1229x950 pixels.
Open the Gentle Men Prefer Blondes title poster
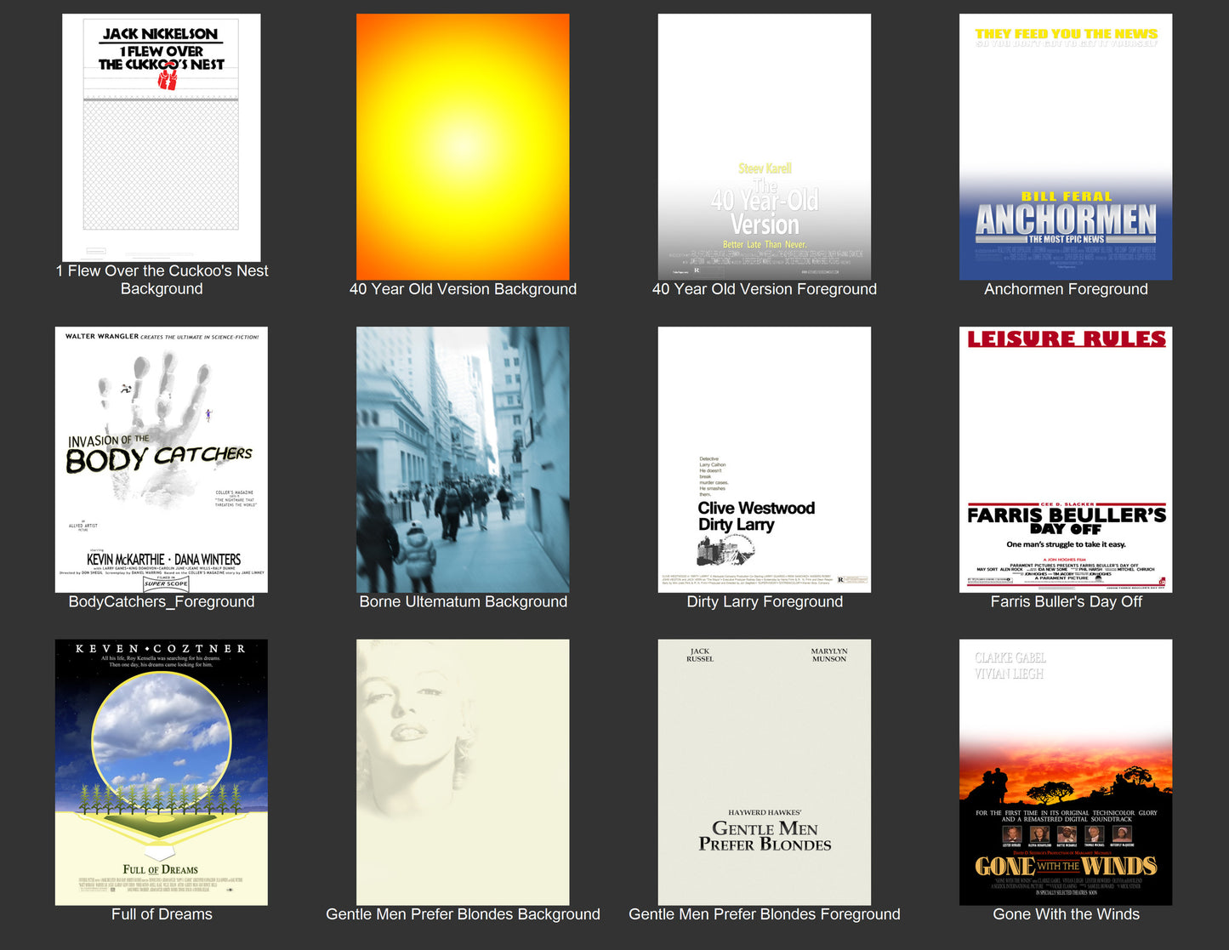(x=764, y=772)
